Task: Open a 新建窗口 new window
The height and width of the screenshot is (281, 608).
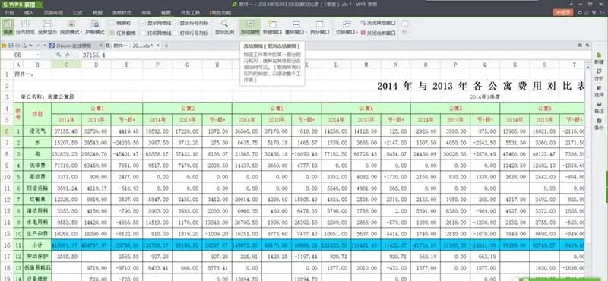Action: coord(272,27)
